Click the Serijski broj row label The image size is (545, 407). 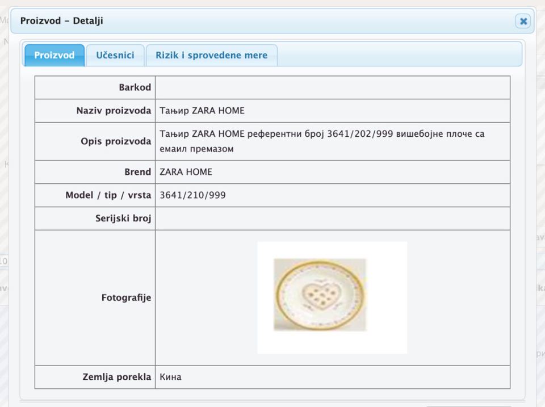pos(123,219)
